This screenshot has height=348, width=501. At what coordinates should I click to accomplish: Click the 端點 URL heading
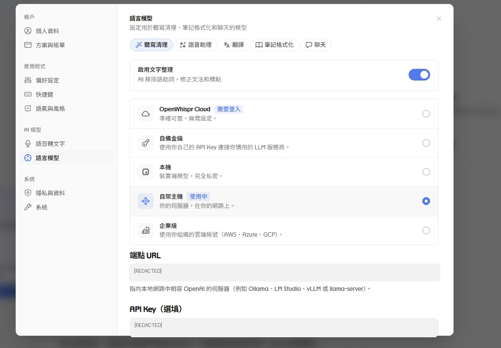145,255
